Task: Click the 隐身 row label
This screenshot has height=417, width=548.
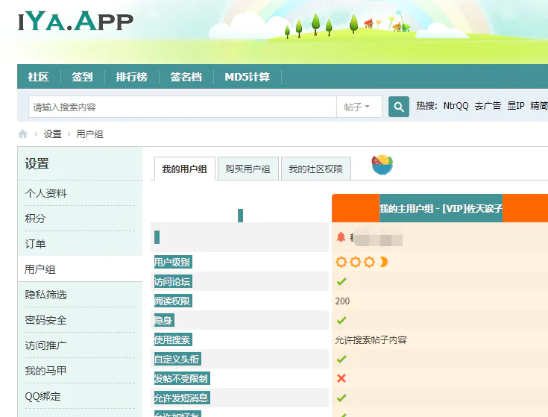Action: 163,320
